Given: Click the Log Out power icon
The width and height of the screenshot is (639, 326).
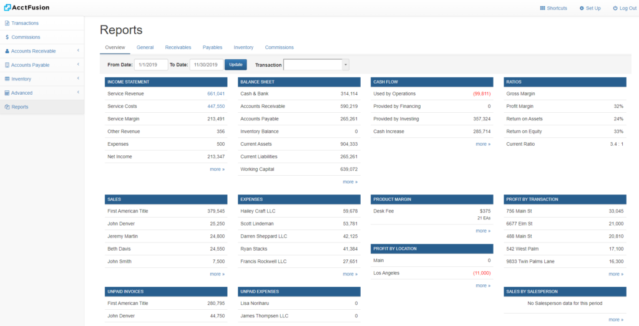Looking at the screenshot, I should pyautogui.click(x=615, y=8).
